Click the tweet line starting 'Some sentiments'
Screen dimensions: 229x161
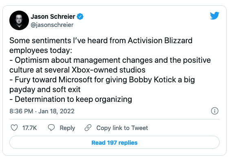click(101, 40)
